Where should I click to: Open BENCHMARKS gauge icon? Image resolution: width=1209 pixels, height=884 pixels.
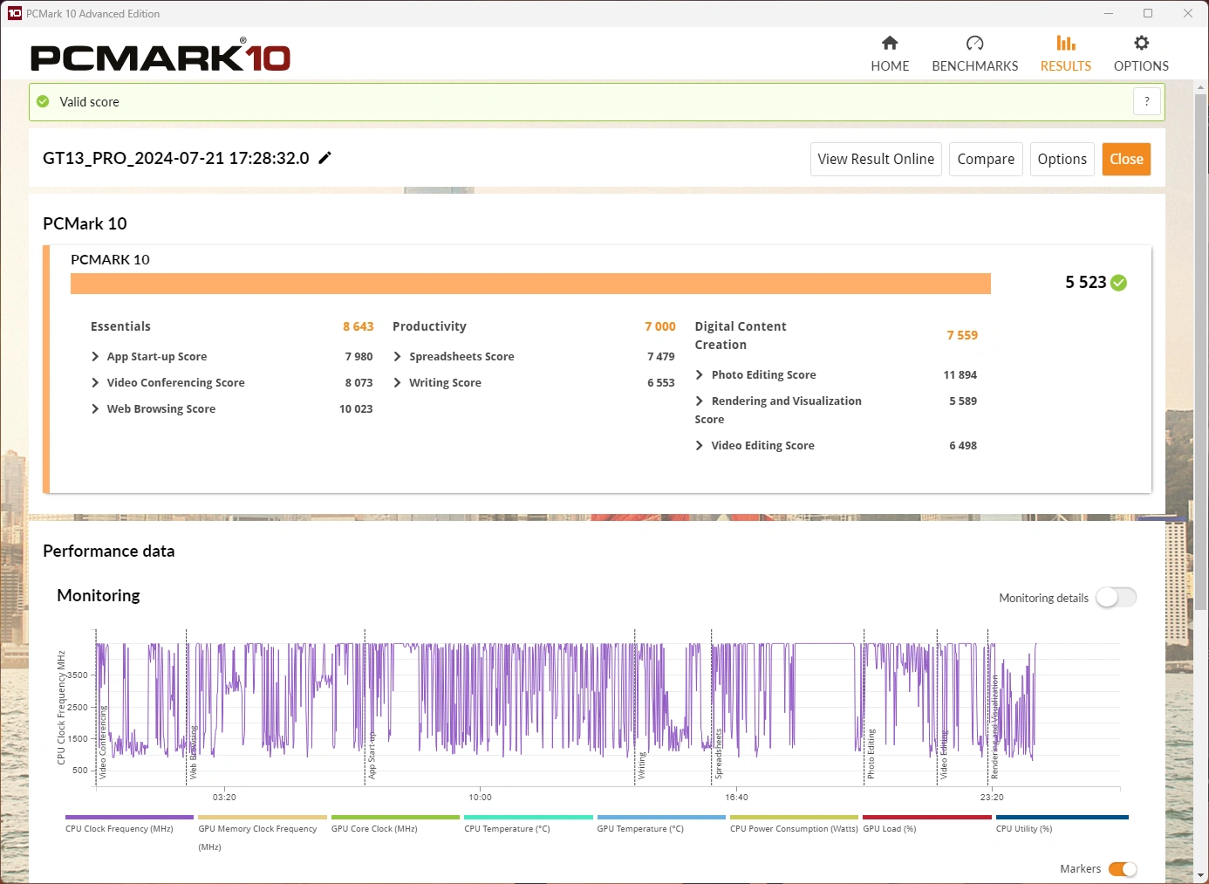pos(975,43)
